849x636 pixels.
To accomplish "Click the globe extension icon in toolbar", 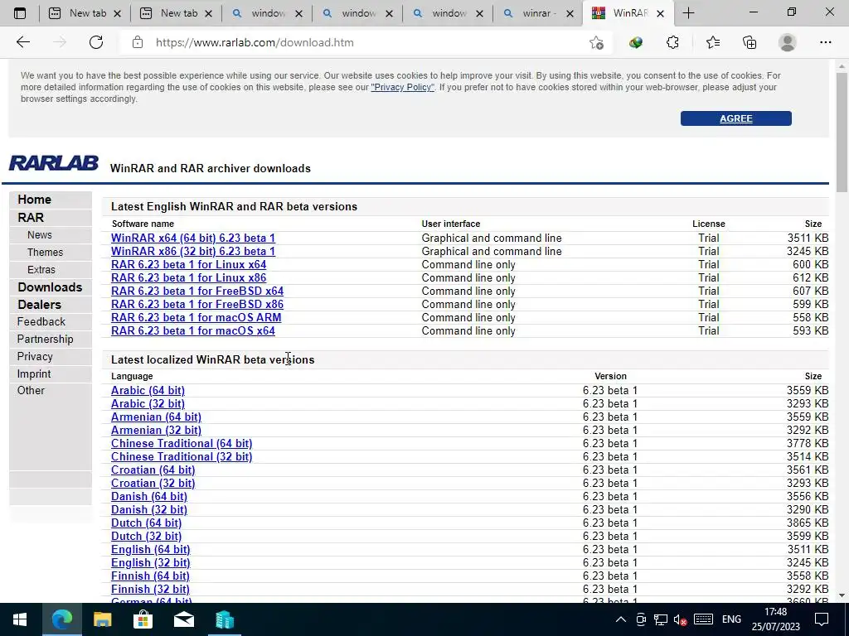I will (x=636, y=42).
